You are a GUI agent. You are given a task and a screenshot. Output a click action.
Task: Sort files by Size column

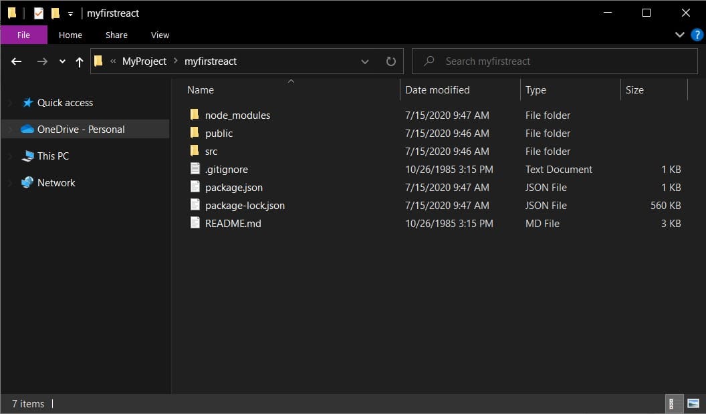(634, 90)
